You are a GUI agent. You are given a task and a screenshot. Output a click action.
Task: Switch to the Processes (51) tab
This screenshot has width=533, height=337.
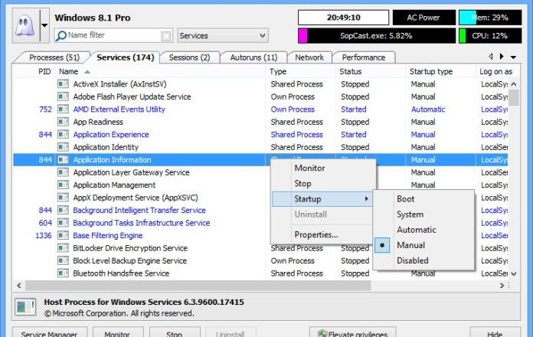[x=54, y=57]
